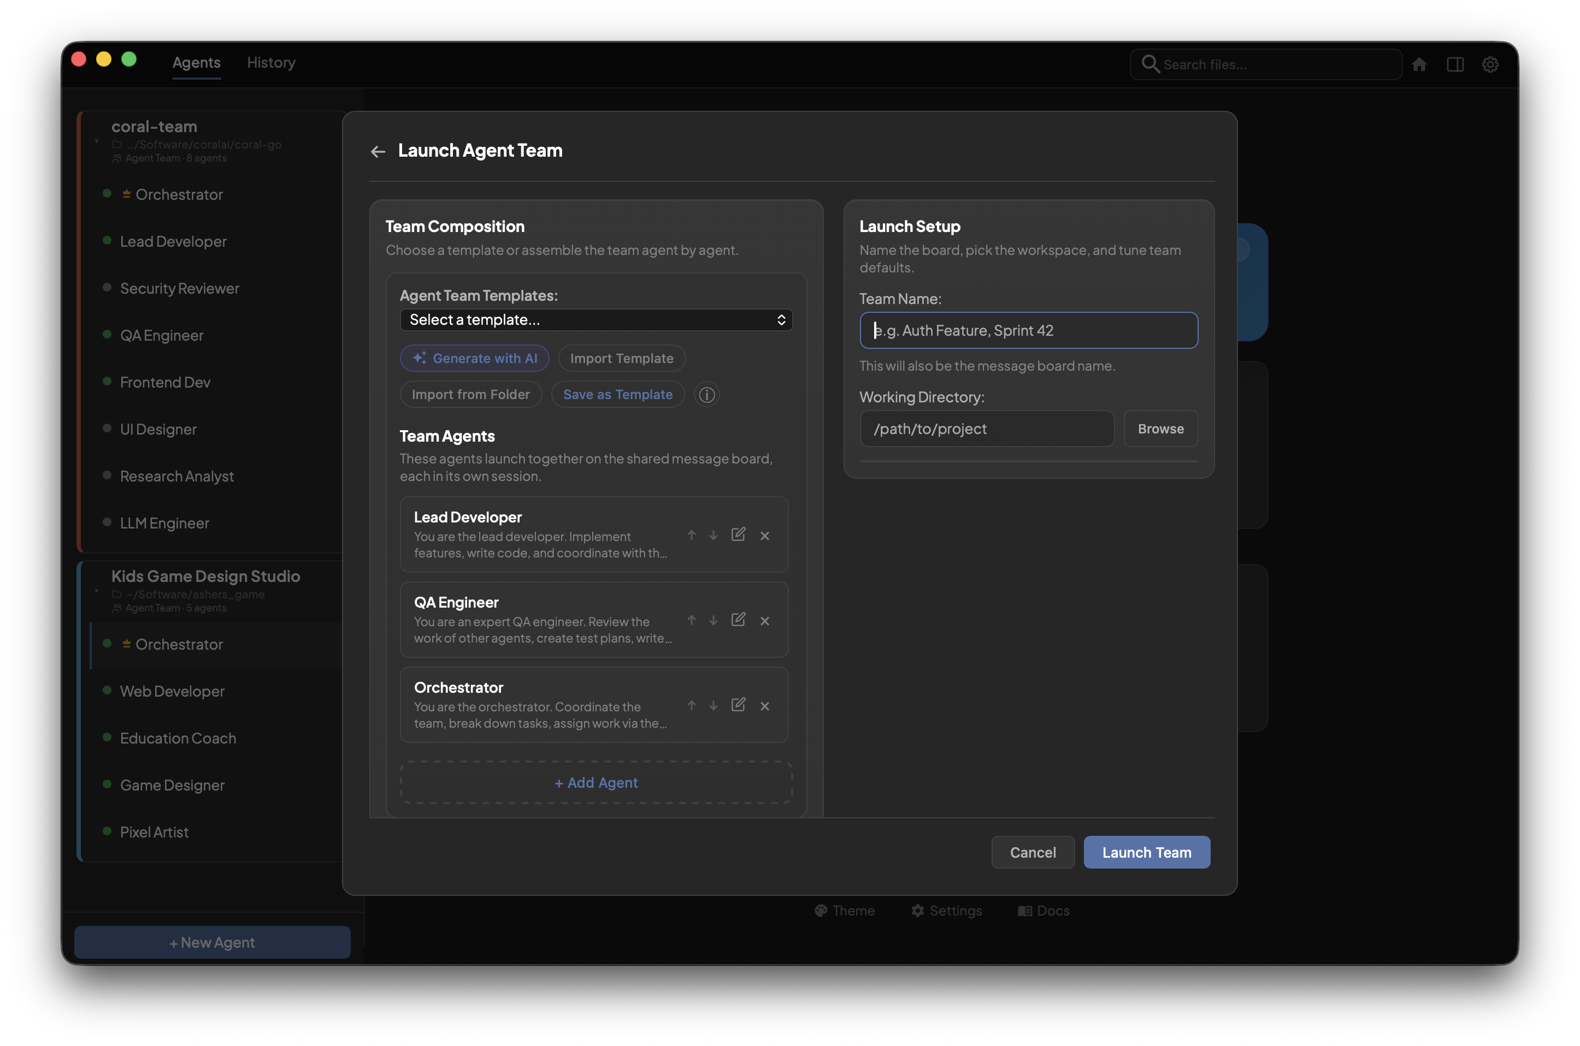1580x1046 pixels.
Task: Switch to the History tab
Action: [x=270, y=62]
